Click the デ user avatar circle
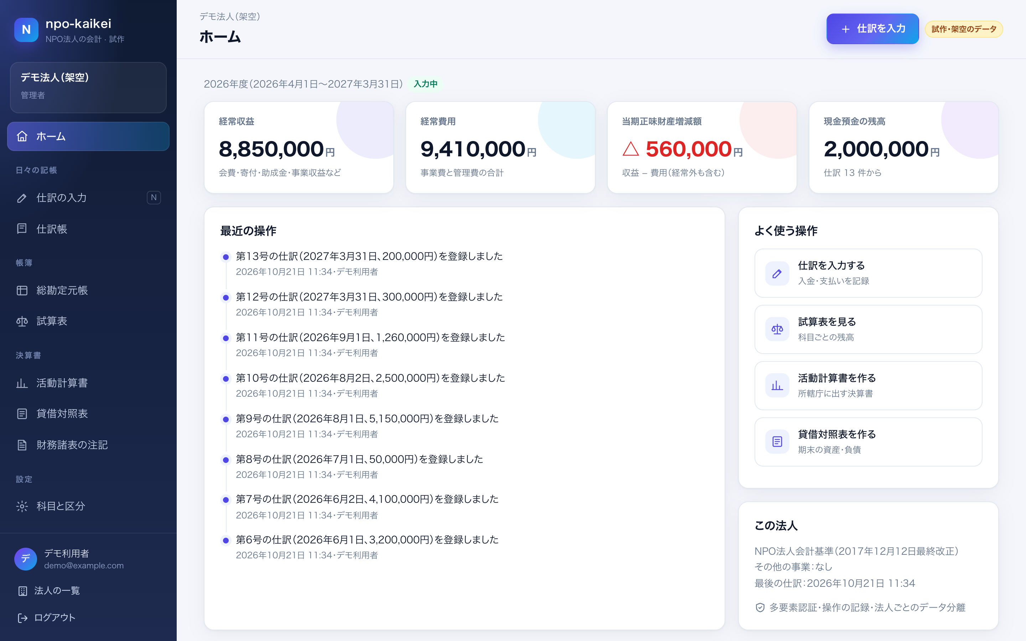The height and width of the screenshot is (641, 1026). pyautogui.click(x=25, y=559)
